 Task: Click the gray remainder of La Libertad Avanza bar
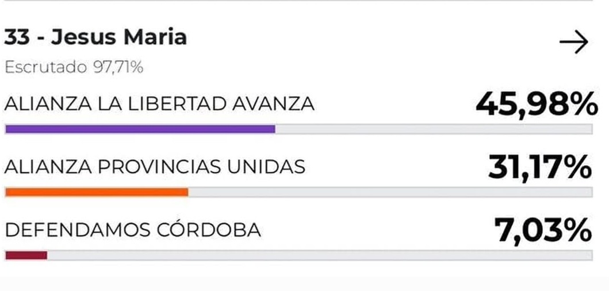(x=434, y=129)
